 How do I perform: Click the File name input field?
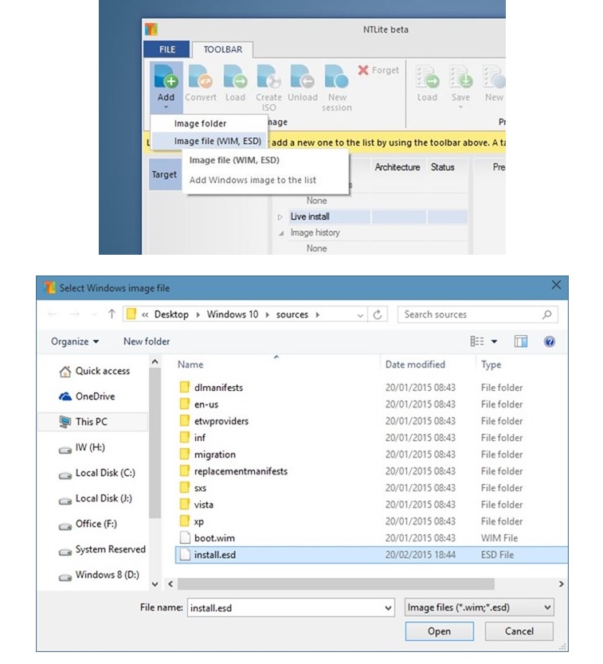pos(291,608)
